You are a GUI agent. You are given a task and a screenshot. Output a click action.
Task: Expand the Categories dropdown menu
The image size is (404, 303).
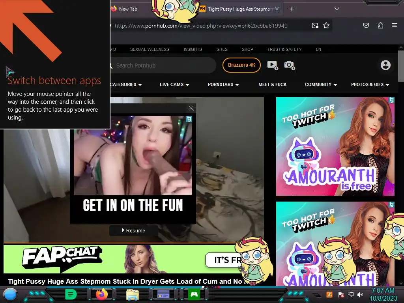coord(126,84)
